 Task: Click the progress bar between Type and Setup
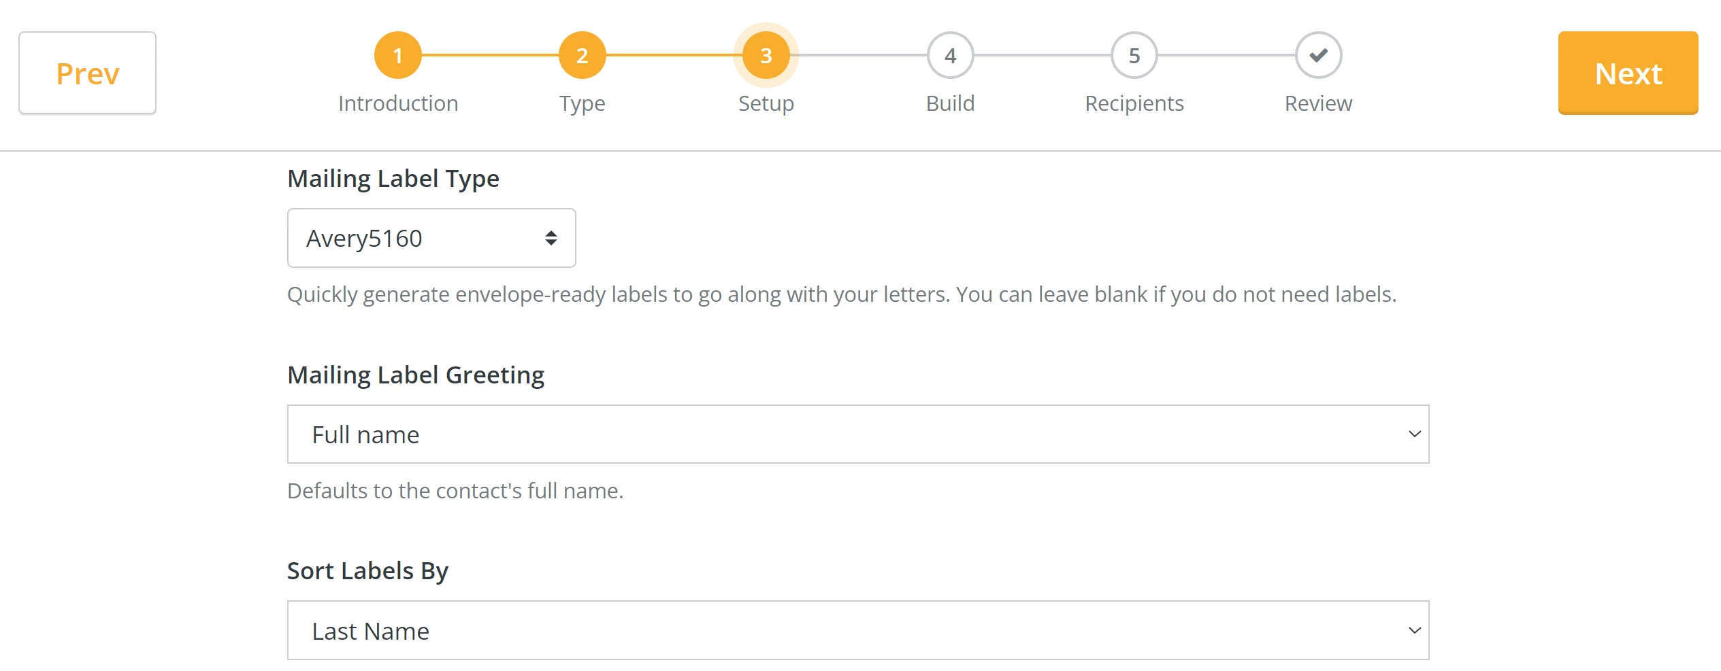coord(674,55)
